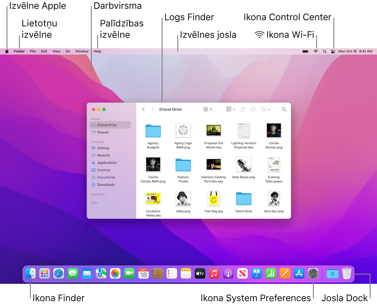Open Podcasts from the Dock
Viewport: 377px width, 305px height.
[228, 273]
